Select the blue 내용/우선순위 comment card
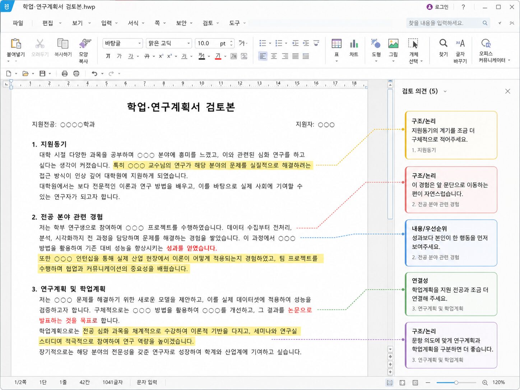The width and height of the screenshot is (520, 390). (451, 243)
